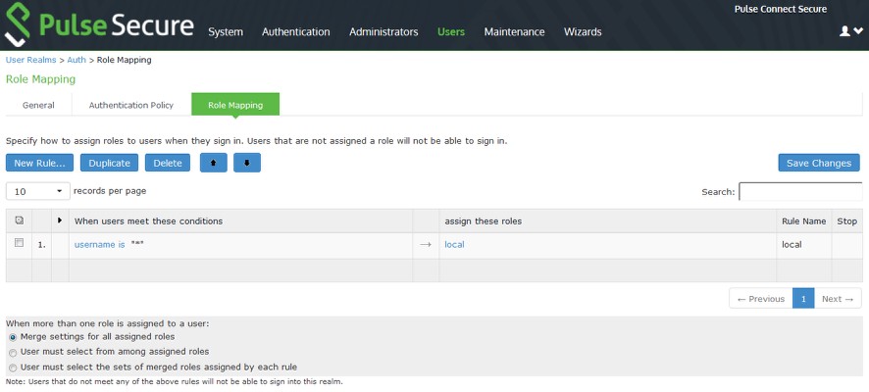Move rule down with arrow button
869x392 pixels.
[x=247, y=163]
